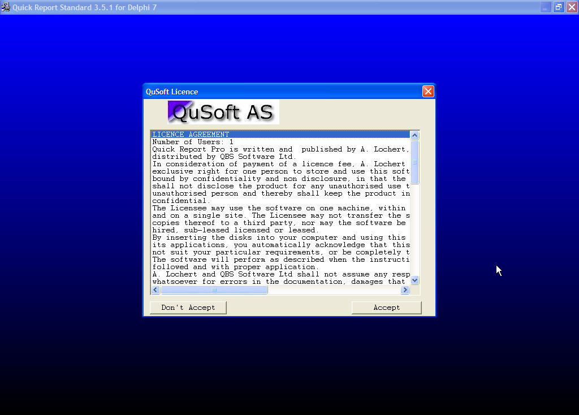Viewport: 579px width, 415px height.
Task: Click the line starting 'Quick Report Pro is written'
Action: click(x=280, y=149)
